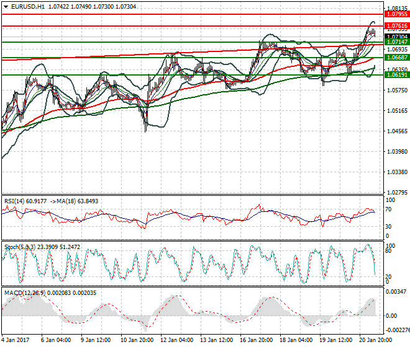
Task: Select the black current price label 1.07304
Action: pyautogui.click(x=397, y=37)
